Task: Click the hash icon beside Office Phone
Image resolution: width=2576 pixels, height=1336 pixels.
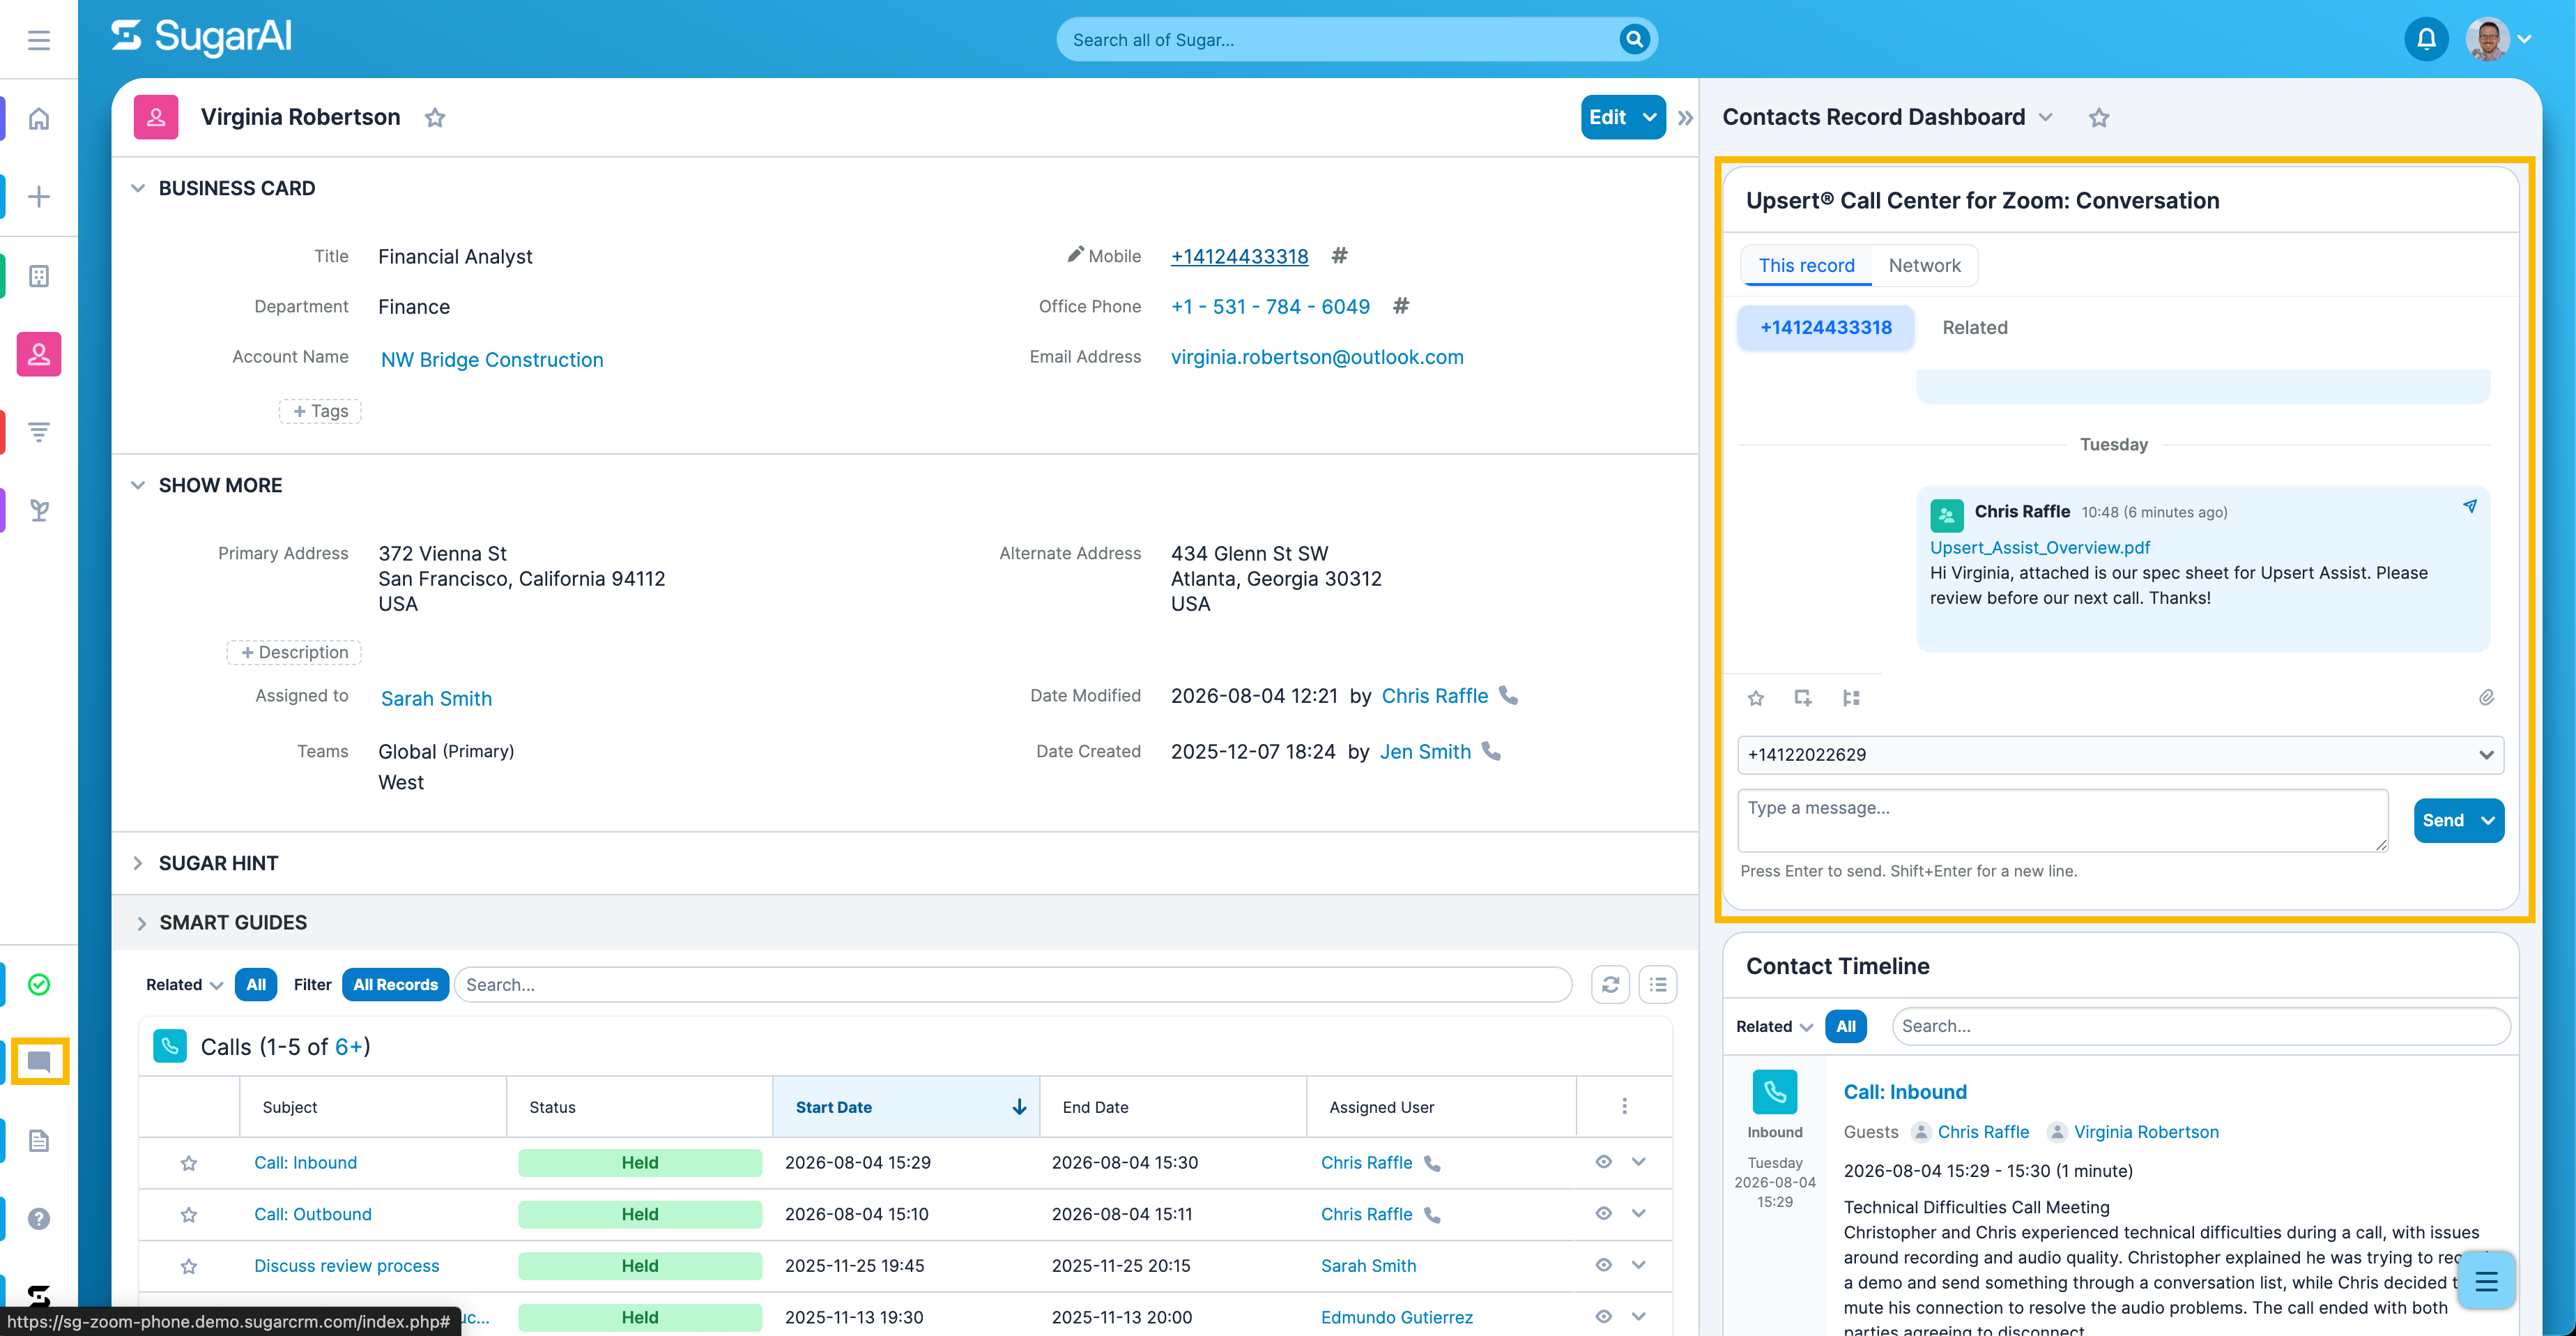Action: 1401,306
